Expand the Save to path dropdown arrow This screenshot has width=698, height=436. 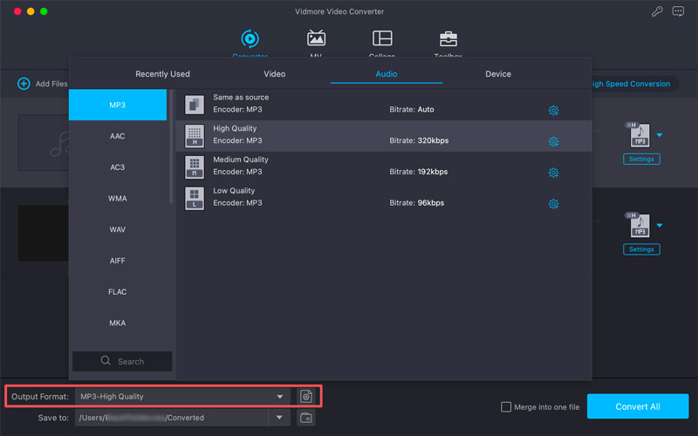pyautogui.click(x=279, y=418)
